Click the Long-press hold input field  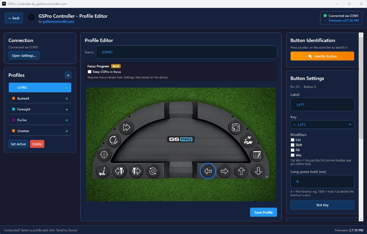[322, 181]
